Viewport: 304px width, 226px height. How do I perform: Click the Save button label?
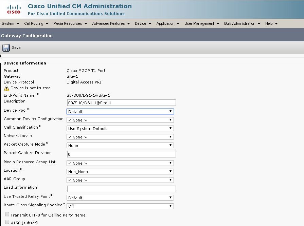click(x=16, y=48)
